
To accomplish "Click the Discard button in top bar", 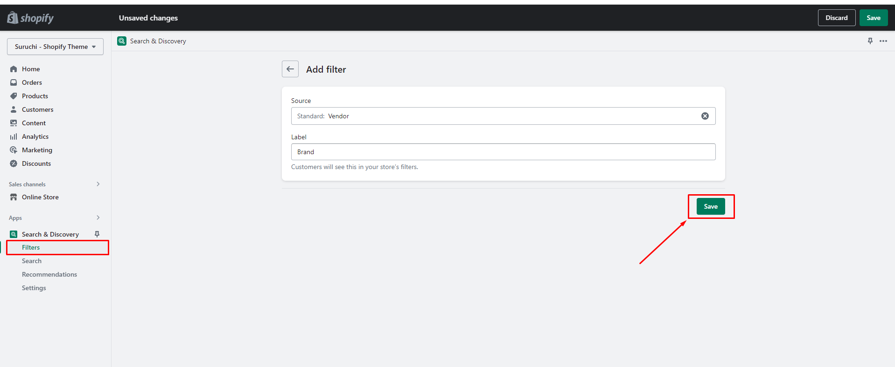I will 836,18.
